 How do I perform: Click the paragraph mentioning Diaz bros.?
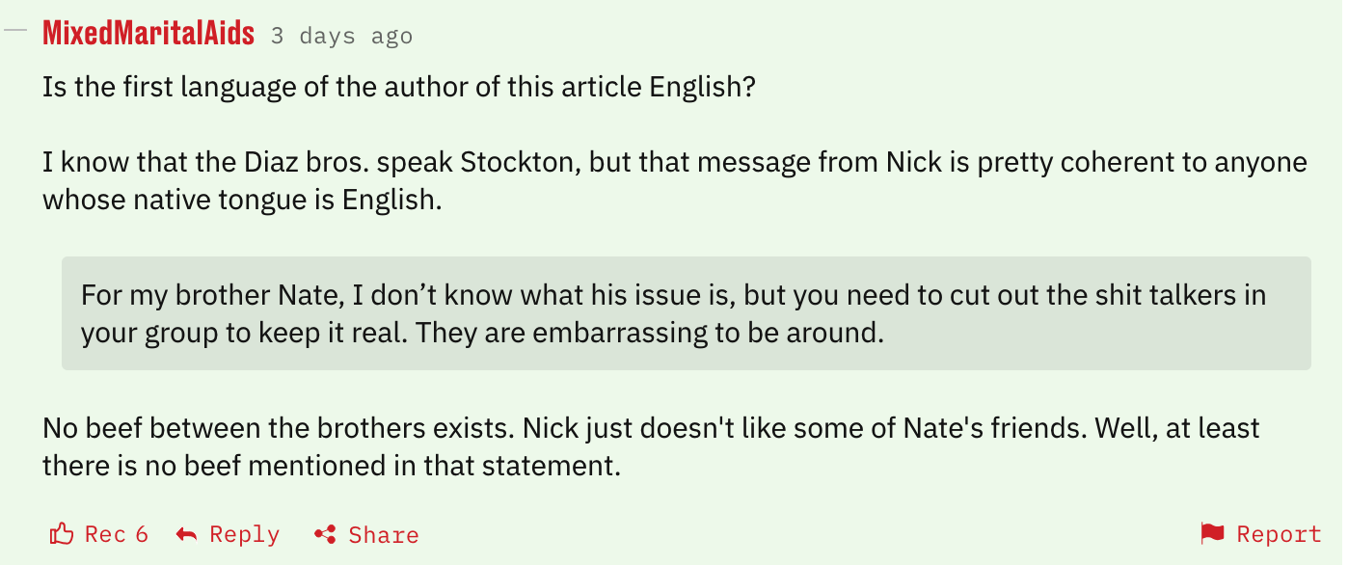tap(674, 180)
